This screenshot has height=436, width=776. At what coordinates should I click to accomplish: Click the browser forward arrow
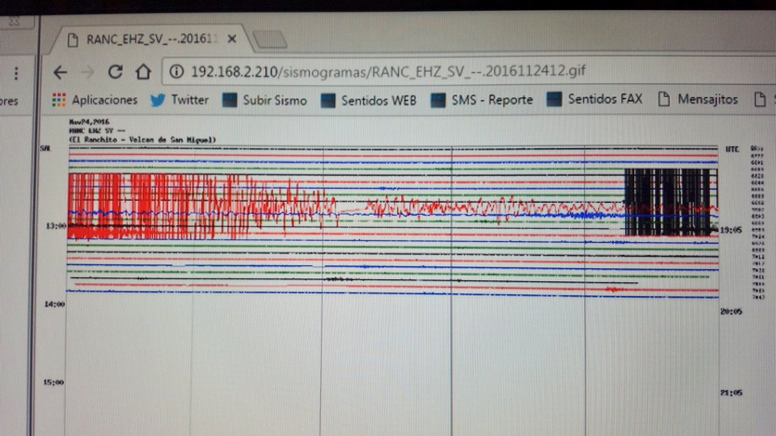point(88,72)
